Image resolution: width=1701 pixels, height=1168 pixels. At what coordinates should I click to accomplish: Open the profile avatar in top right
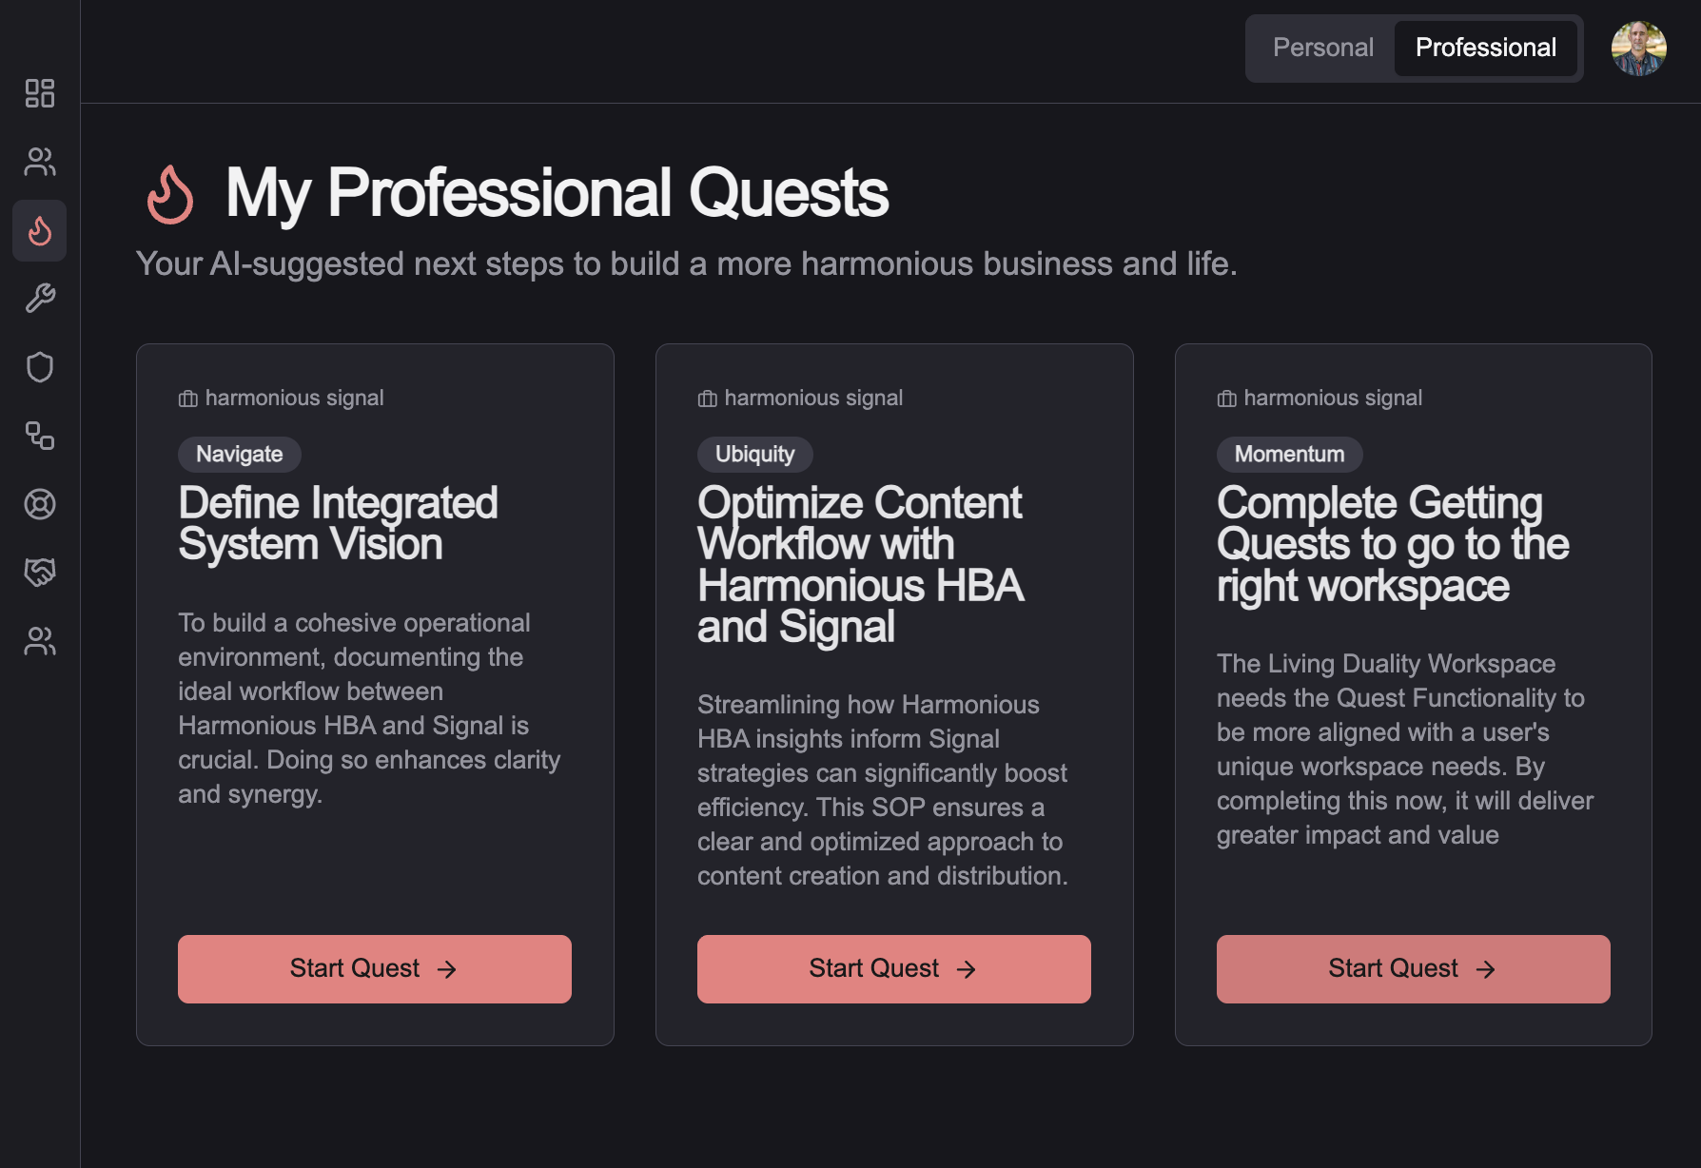[x=1639, y=48]
